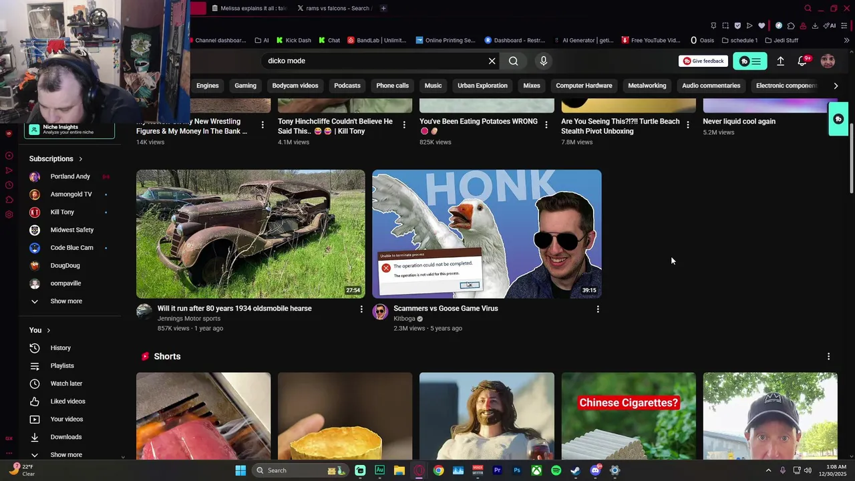Screen dimensions: 855x481
Task: Open the Subscriptions heading link
Action: coord(56,159)
